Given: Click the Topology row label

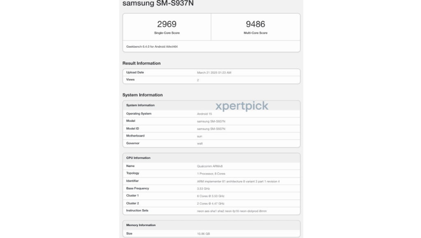Looking at the screenshot, I should (132, 173).
